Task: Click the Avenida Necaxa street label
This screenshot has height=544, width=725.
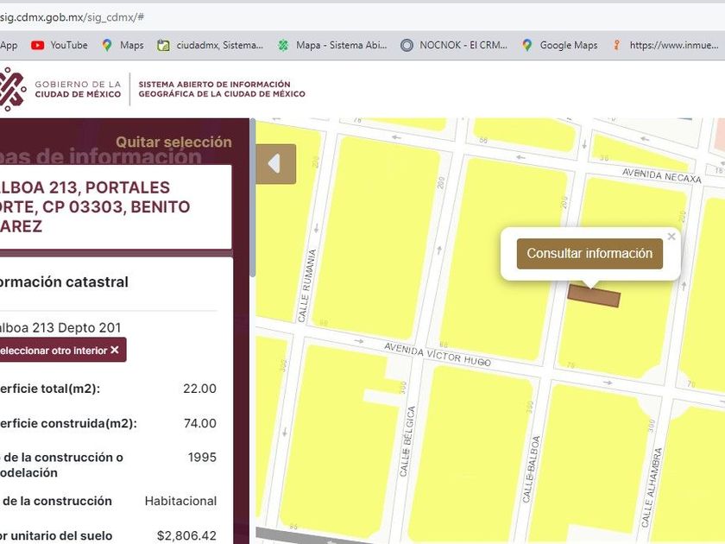Action: [658, 174]
